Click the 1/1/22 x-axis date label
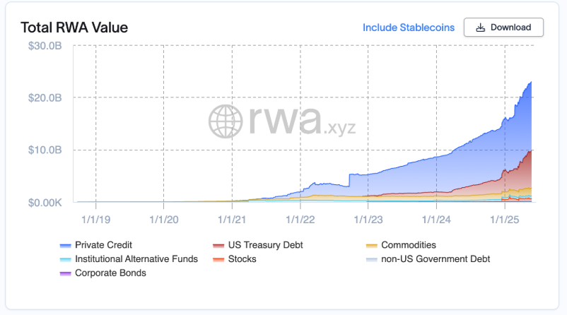567x315 pixels. [x=300, y=220]
